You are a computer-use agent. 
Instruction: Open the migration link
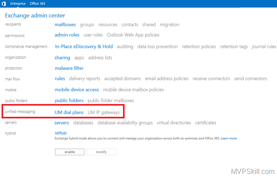coord(170,25)
